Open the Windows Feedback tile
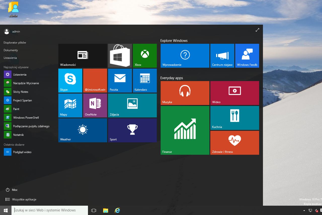The height and width of the screenshot is (215, 322). [x=247, y=56]
